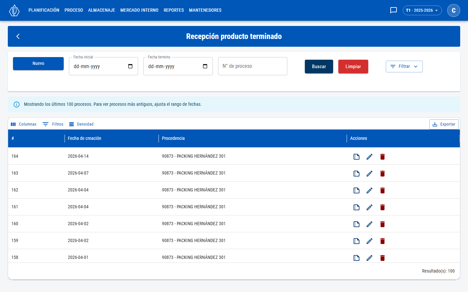
Task: Delete process 164 with trash icon
Action: [x=383, y=157]
